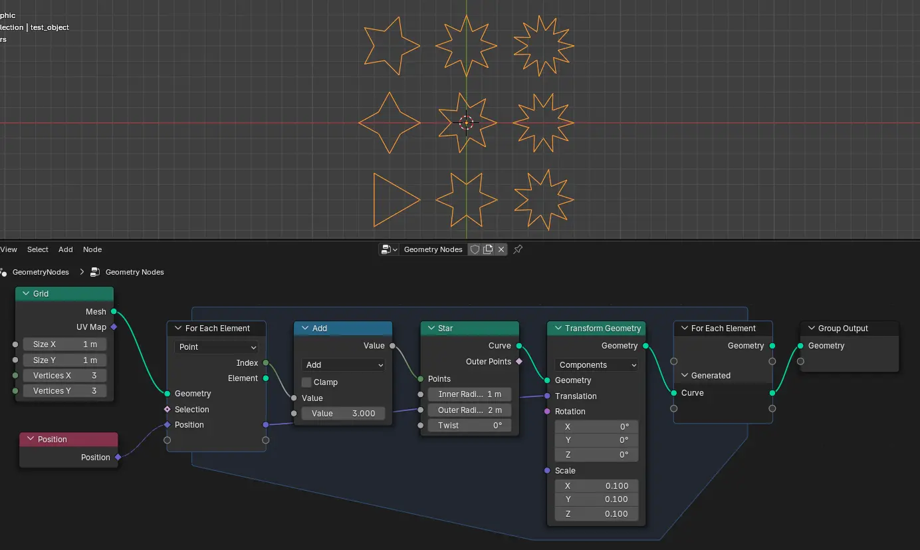Collapse the Grid node
920x550 pixels.
[26, 293]
